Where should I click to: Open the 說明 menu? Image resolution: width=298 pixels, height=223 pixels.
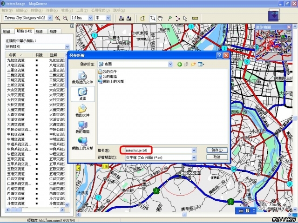119,10
